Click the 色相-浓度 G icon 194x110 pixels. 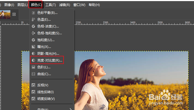tap(33, 26)
